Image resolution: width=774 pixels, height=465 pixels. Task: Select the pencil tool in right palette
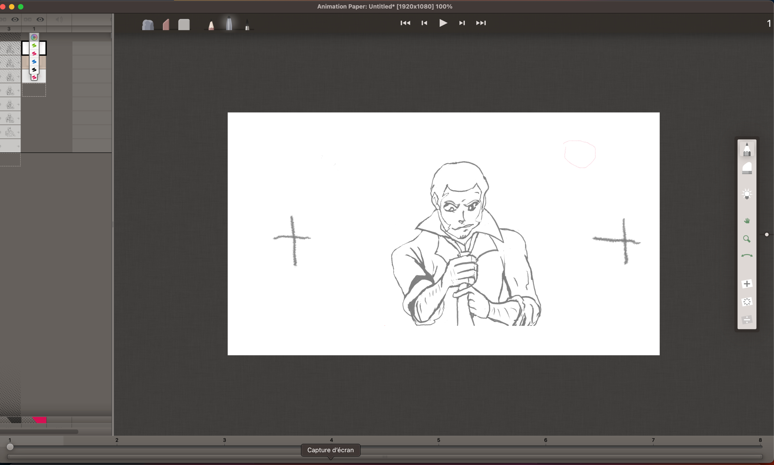747,150
